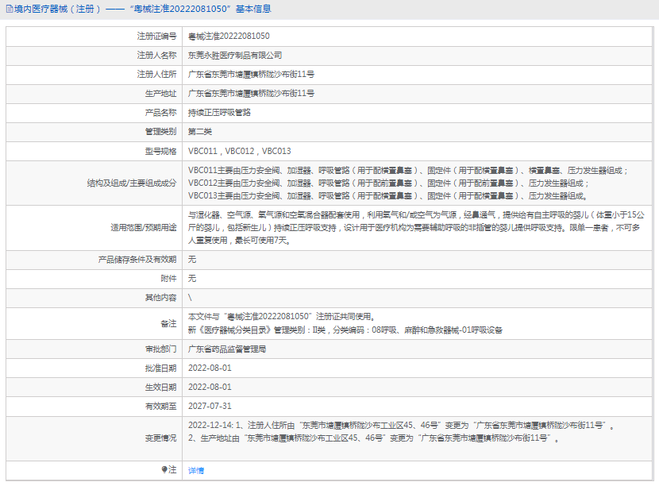Select the model list VBC011，VBC012，VBC013
659x486 pixels.
(239, 151)
